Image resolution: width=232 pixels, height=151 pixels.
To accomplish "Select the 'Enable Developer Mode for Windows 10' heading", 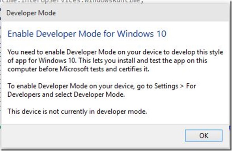I will pyautogui.click(x=87, y=34).
